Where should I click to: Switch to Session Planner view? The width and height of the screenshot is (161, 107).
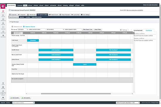[29, 26]
